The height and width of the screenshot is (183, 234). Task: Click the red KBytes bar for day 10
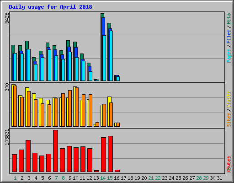[76, 160]
